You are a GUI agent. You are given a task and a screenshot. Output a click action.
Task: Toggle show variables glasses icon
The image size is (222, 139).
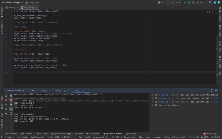[11, 109]
